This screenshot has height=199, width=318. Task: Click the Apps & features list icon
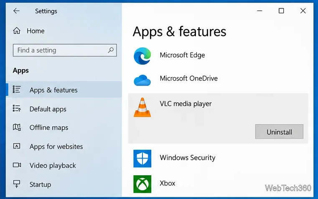coord(17,89)
